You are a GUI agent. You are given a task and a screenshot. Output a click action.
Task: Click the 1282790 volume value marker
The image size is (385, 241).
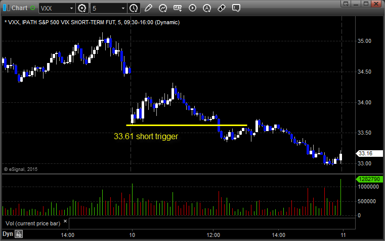[x=369, y=179]
